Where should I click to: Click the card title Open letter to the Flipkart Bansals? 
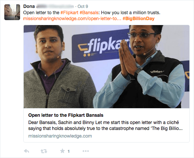click(x=66, y=115)
